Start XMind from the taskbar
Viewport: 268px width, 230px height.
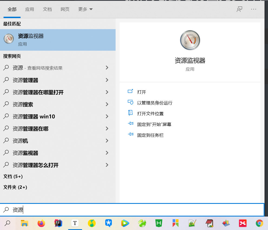243,223
